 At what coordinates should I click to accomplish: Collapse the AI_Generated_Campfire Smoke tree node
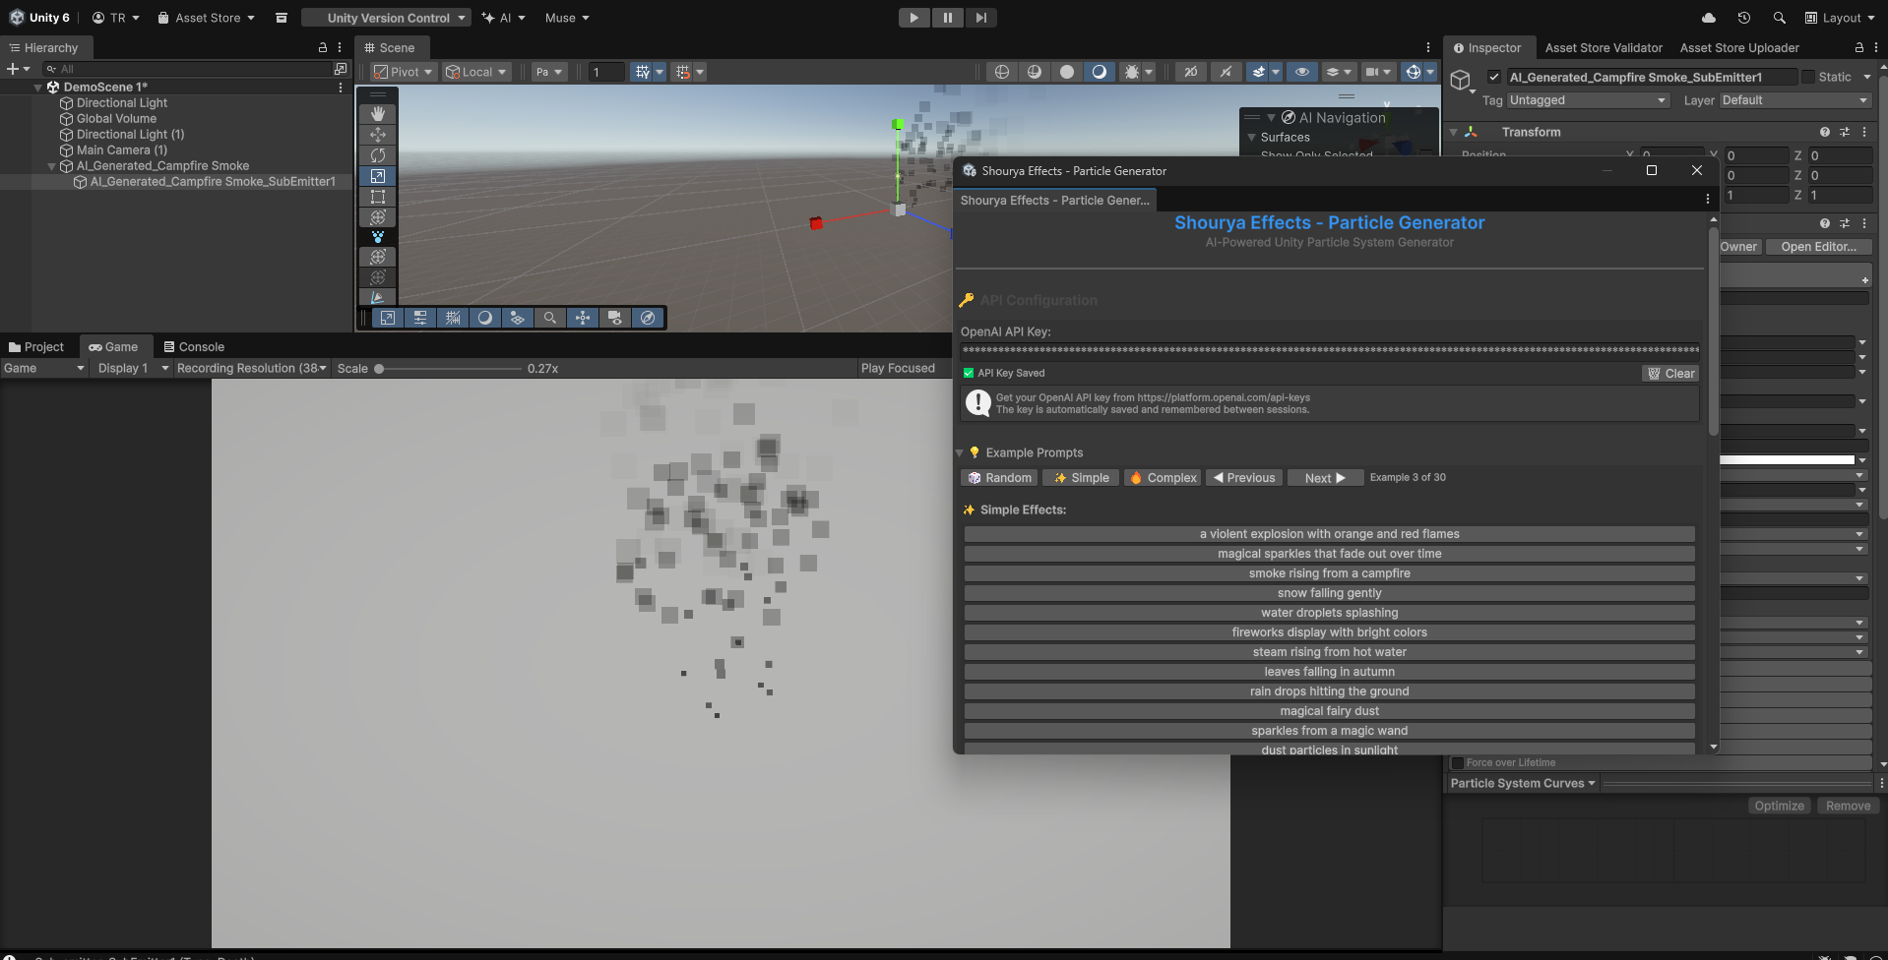click(52, 166)
